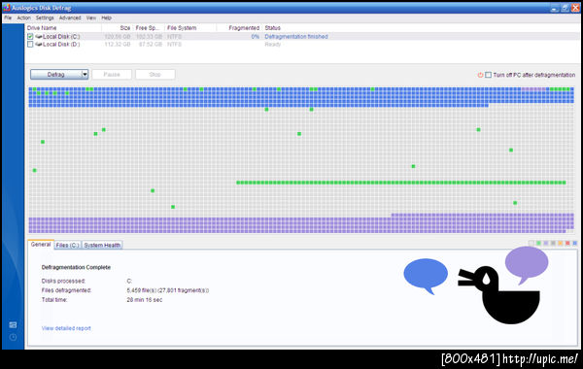This screenshot has height=369, width=583.
Task: Click the white legend color square
Action: 532,243
